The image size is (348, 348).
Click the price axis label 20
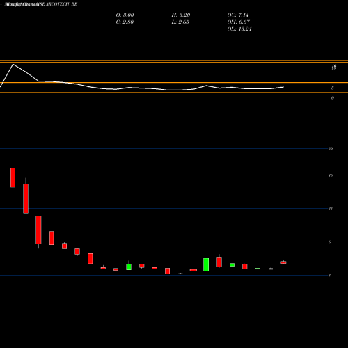click(331, 148)
